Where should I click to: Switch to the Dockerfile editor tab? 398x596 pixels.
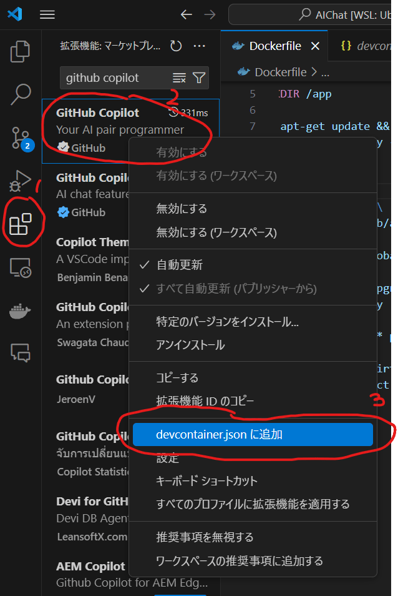[275, 46]
